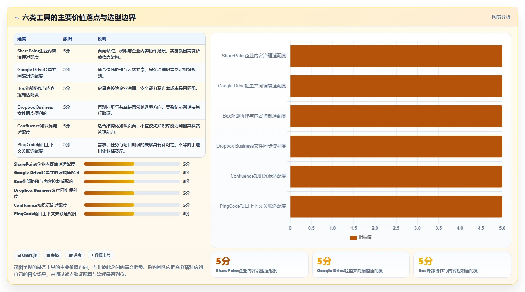This screenshot has height=292, width=525.
Task: Click the footnote paragraph starting 该图呈现的是各工具
Action: pos(108,271)
